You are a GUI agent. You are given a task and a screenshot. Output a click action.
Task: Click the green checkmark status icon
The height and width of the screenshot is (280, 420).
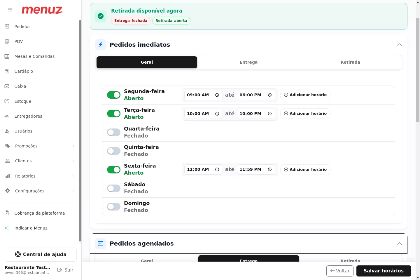[x=101, y=16]
